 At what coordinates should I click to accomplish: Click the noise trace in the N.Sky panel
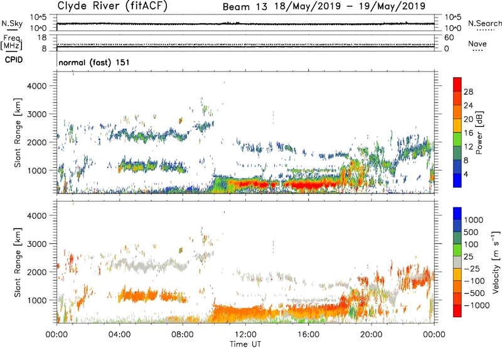pos(245,24)
